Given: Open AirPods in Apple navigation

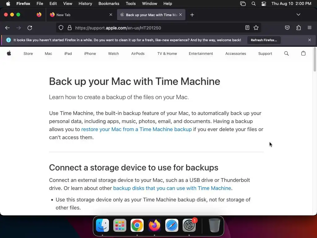Looking at the screenshot, I should tap(138, 54).
